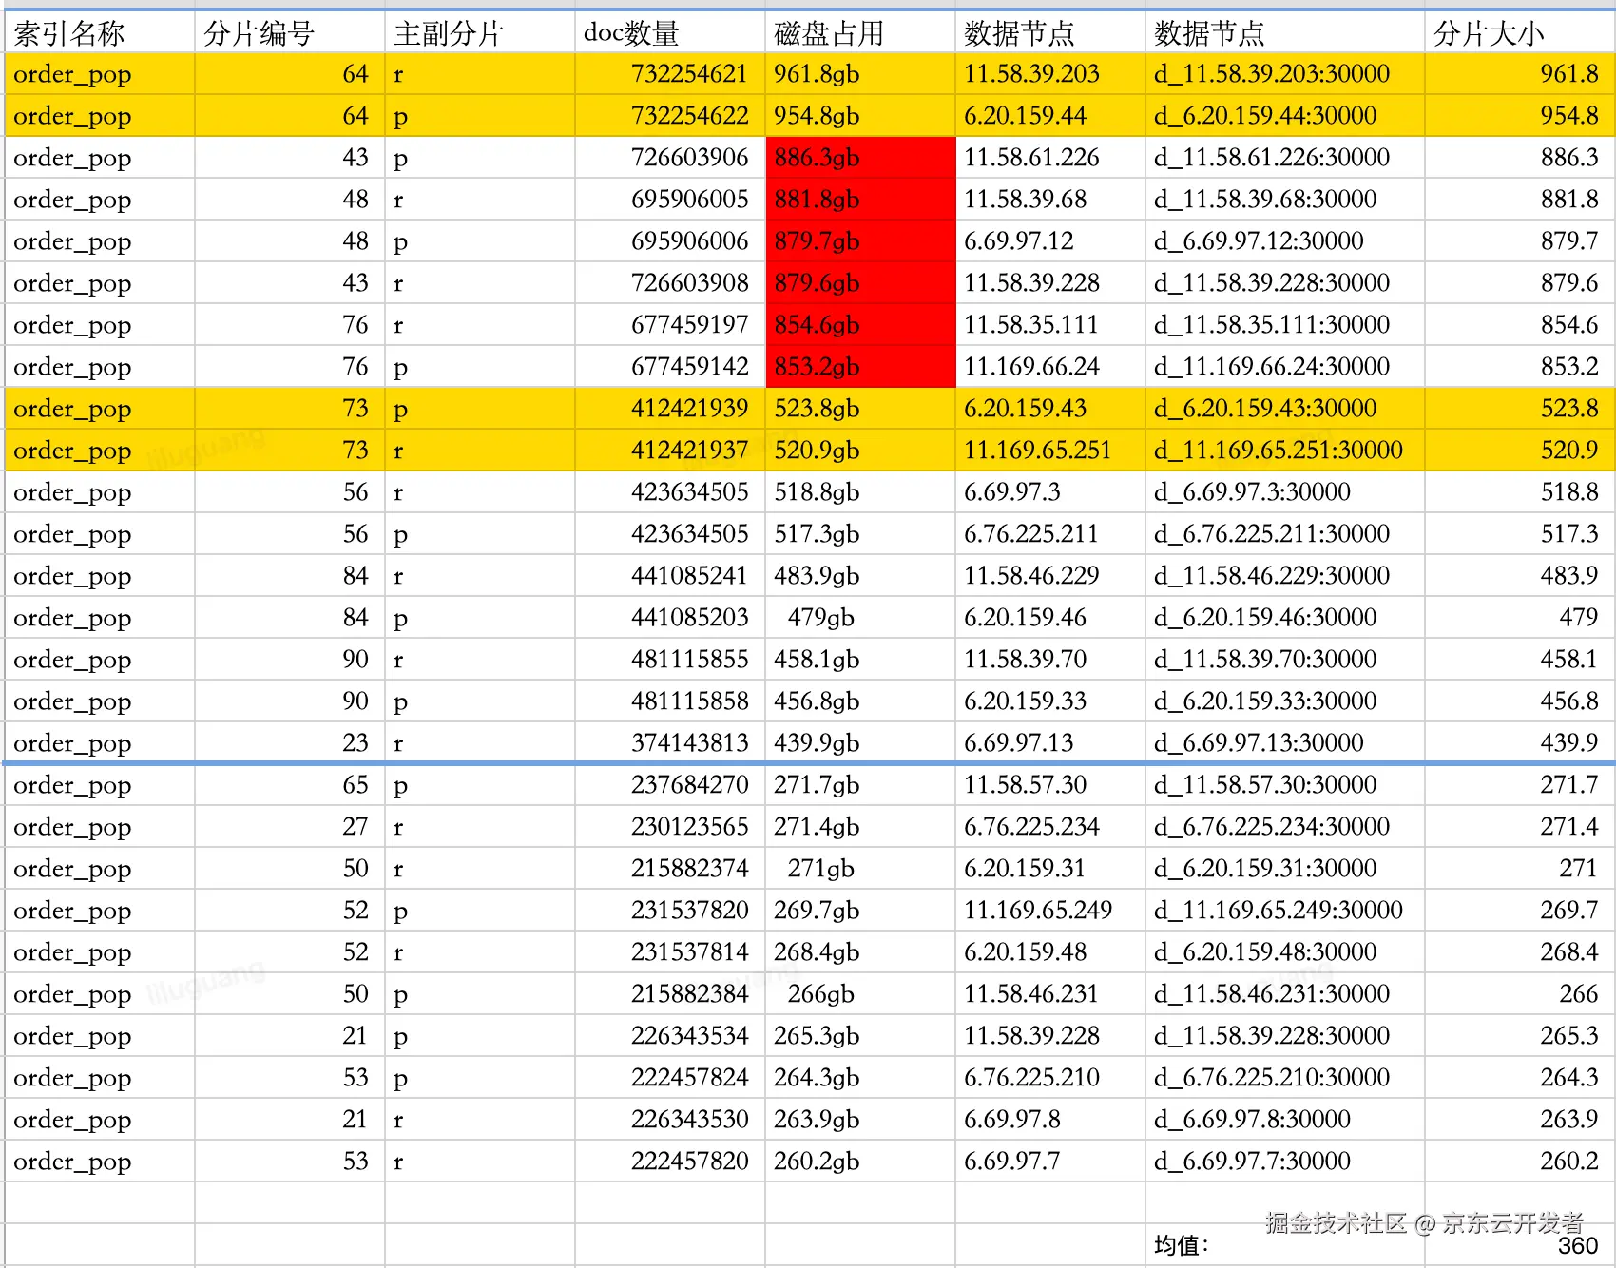Choose the d_11.169.65.251:30000 node
The height and width of the screenshot is (1268, 1616).
[1285, 451]
